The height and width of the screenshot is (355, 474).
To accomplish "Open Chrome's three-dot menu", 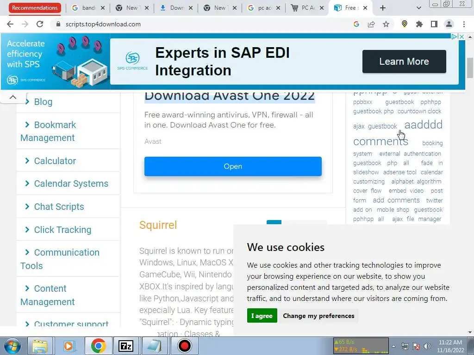I will 464,24.
